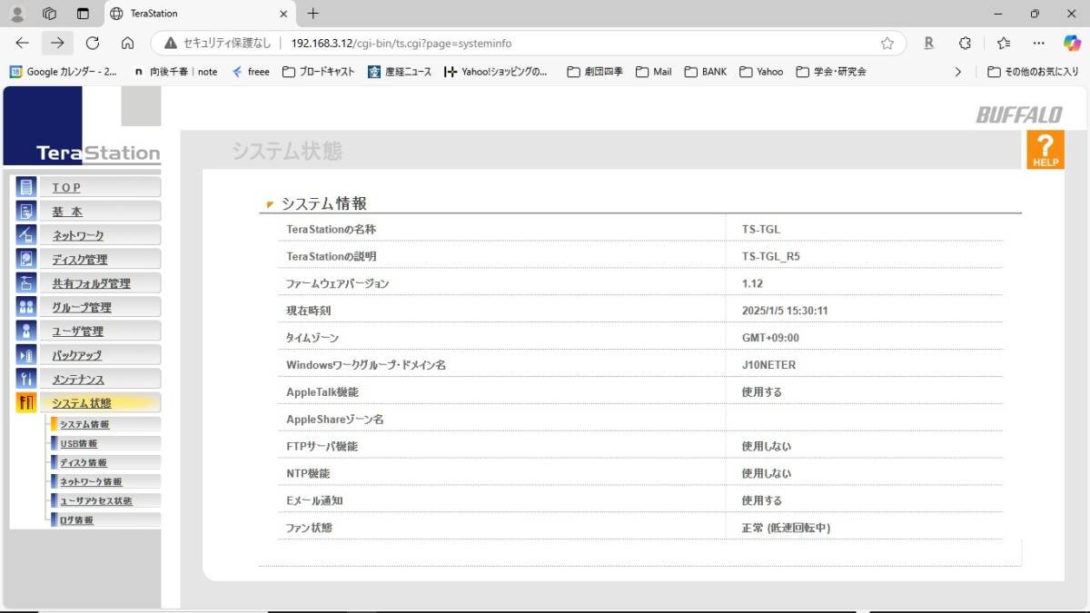Open the orange HELP question mark
The height and width of the screenshot is (613, 1090).
point(1045,150)
